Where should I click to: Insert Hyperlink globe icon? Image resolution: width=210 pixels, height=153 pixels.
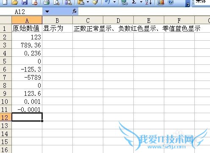click(x=124, y=2)
